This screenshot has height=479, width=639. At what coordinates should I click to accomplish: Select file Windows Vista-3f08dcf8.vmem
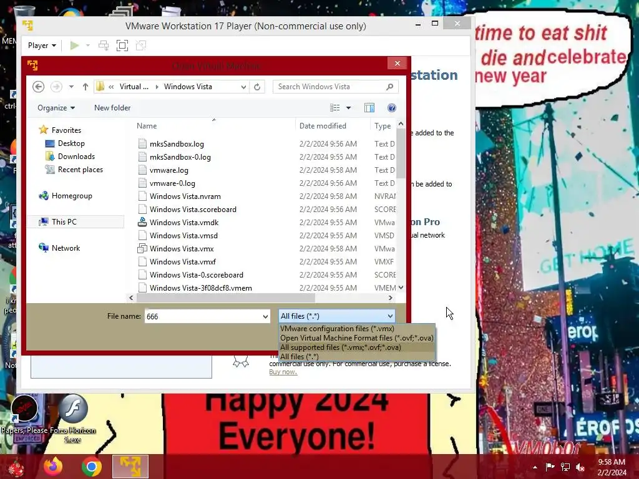pos(200,288)
